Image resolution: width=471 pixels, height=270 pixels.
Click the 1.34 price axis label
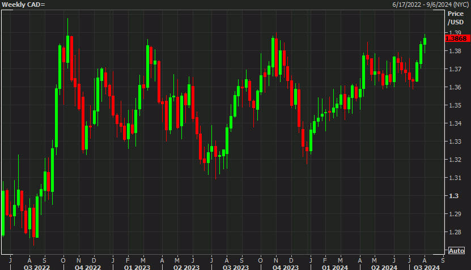(455, 123)
